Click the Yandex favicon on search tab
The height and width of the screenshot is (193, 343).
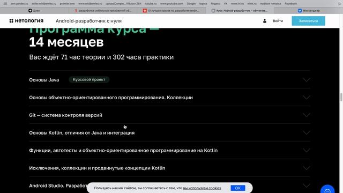76,11
